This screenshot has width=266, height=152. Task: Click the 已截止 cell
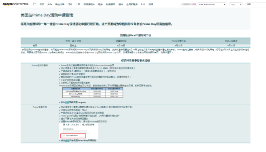73,46
